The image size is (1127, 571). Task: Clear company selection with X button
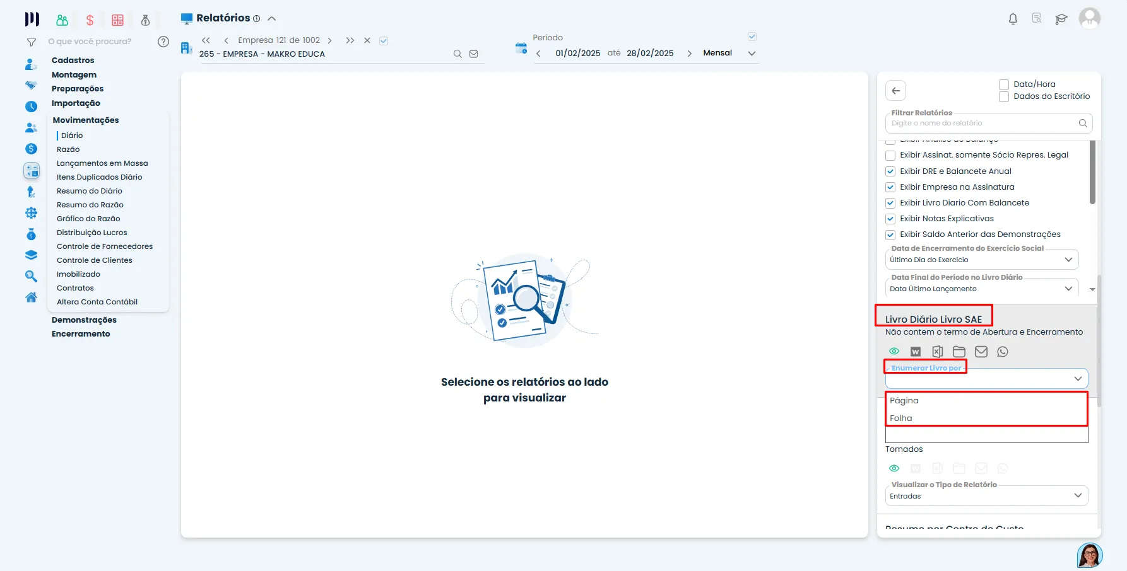(367, 40)
